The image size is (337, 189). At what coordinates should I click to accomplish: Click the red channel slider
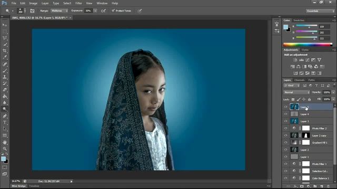click(306, 26)
